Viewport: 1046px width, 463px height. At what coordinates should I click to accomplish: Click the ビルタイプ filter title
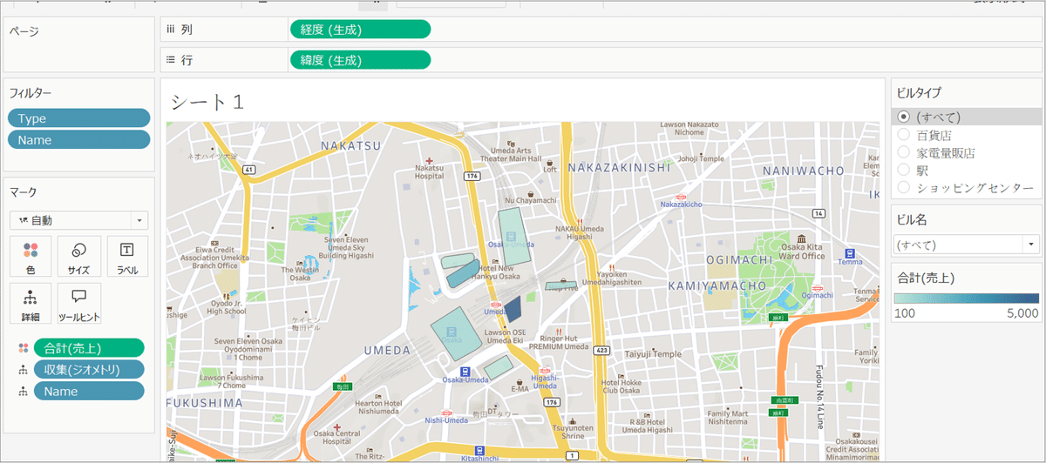tap(919, 93)
